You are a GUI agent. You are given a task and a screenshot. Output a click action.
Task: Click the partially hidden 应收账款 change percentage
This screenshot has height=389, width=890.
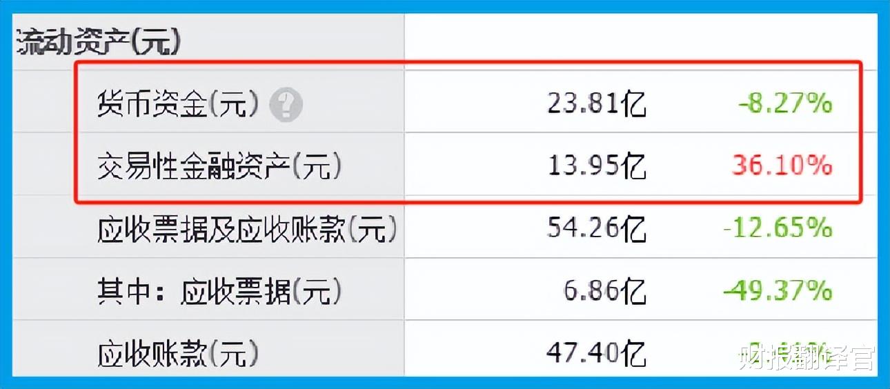(x=793, y=345)
